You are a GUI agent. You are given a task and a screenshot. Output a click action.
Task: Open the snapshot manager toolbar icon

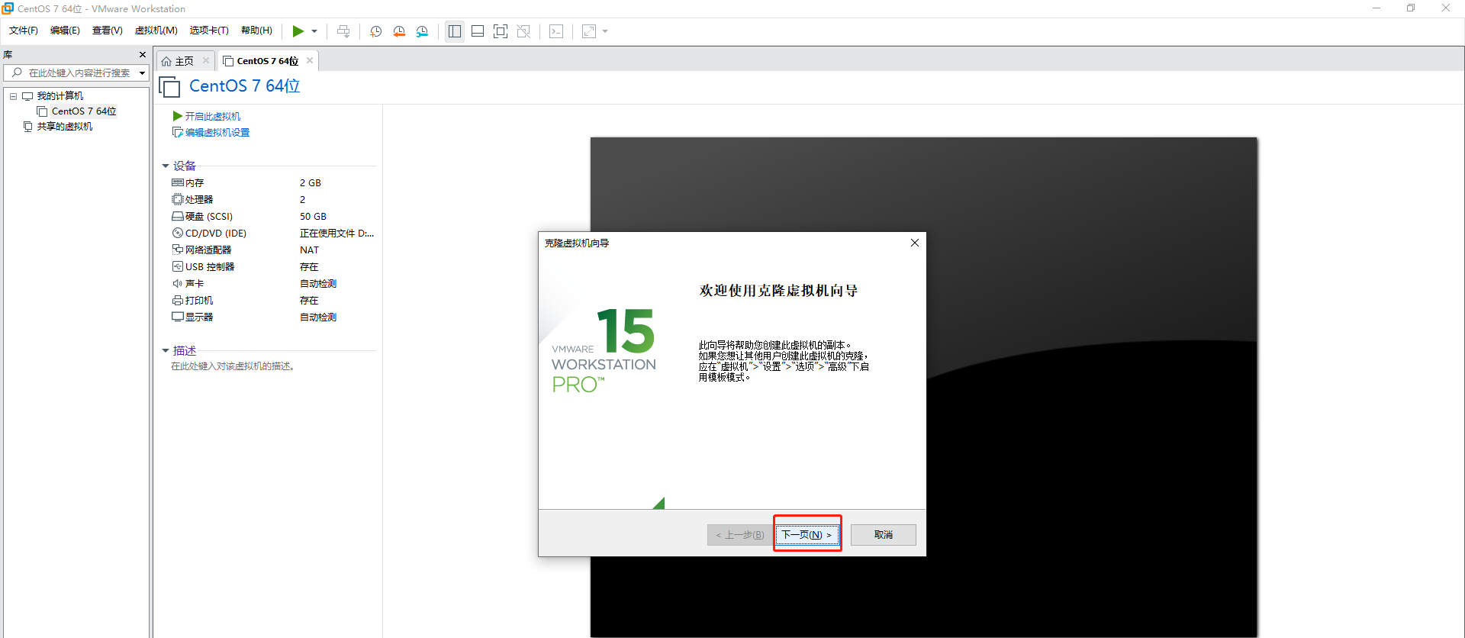(422, 31)
